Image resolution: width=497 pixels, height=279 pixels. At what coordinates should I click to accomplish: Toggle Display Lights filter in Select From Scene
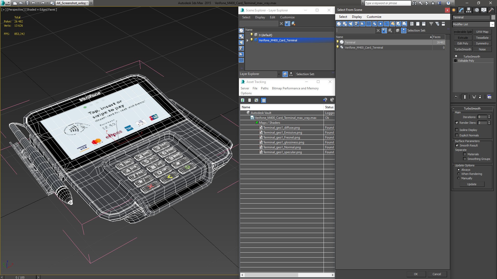[351, 24]
